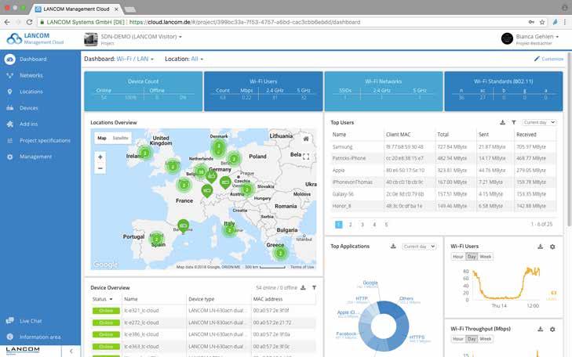Switch map to Satellite view

tap(120, 138)
